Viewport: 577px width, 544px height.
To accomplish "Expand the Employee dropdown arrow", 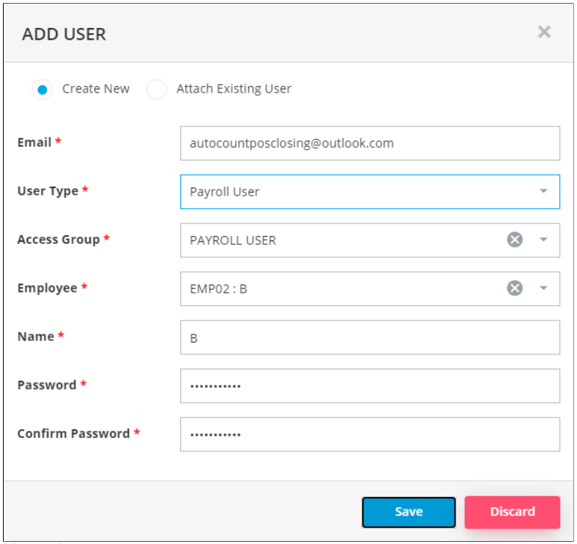I will (543, 288).
